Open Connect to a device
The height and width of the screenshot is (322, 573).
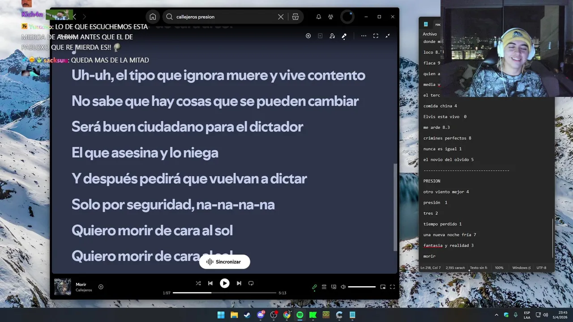[x=334, y=287]
